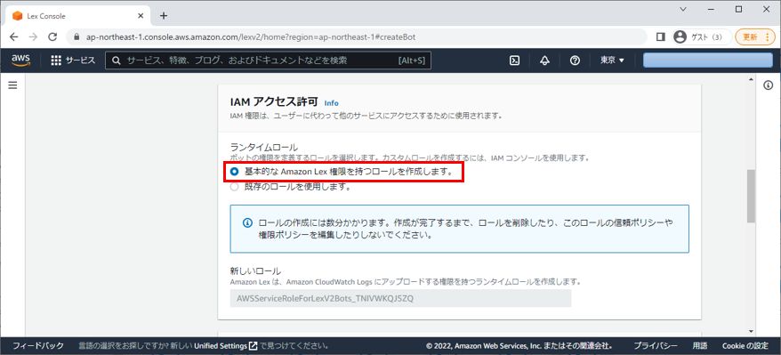The width and height of the screenshot is (781, 355).
Task: Open Cookie の設定 preferences
Action: (745, 345)
